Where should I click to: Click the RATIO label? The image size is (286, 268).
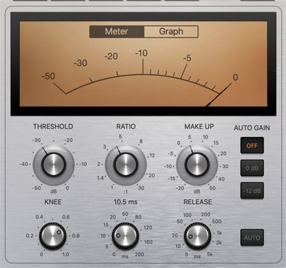coord(126,126)
